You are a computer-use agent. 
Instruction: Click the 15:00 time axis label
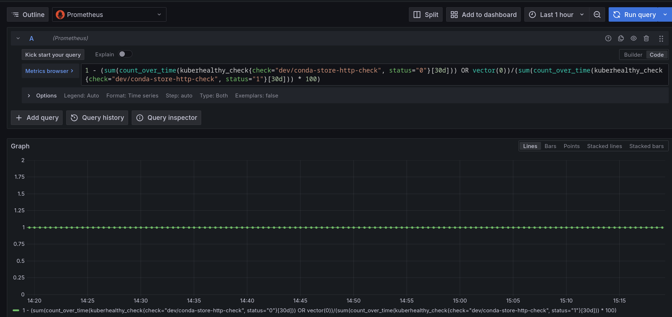click(460, 300)
